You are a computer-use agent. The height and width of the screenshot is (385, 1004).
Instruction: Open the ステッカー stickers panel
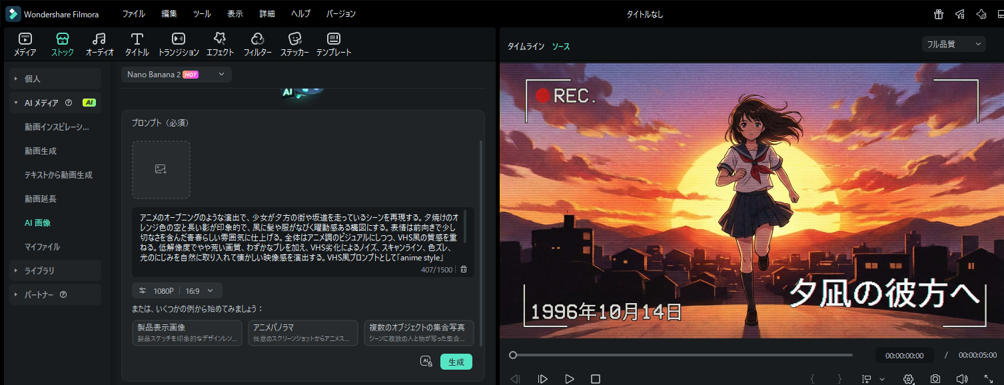pos(294,44)
